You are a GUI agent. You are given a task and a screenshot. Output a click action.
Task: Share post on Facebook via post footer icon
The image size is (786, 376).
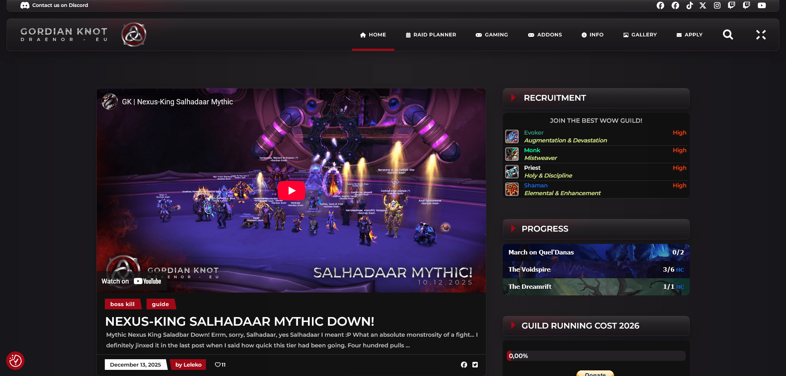click(x=464, y=365)
